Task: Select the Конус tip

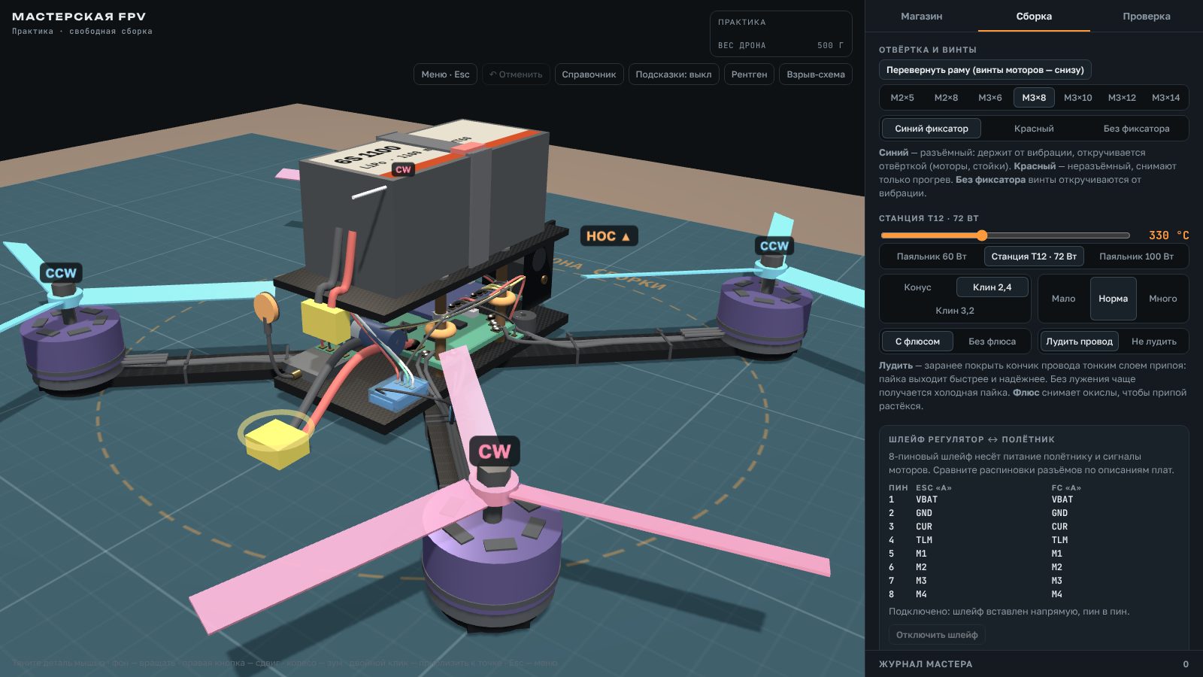Action: pyautogui.click(x=917, y=287)
